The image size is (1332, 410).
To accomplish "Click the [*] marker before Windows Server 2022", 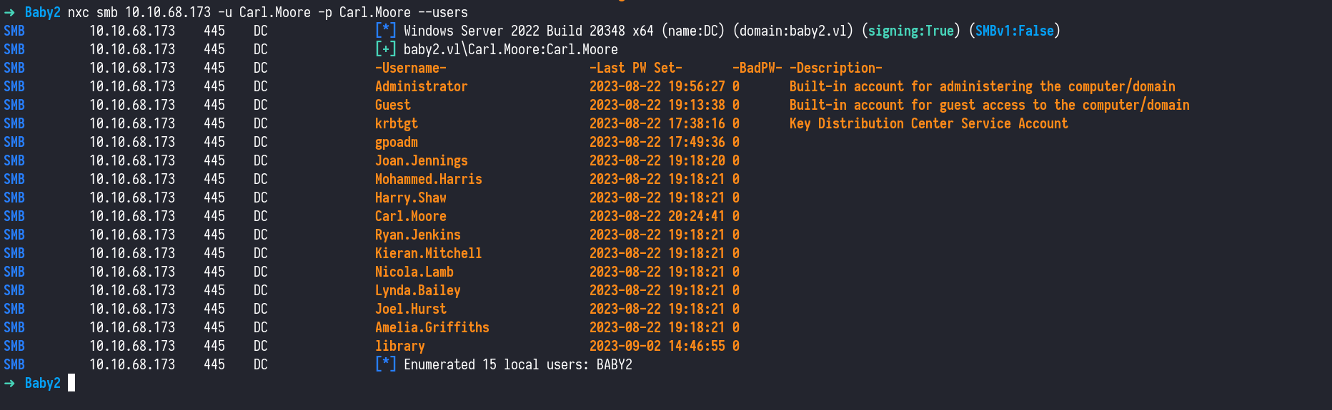I will 385,31.
